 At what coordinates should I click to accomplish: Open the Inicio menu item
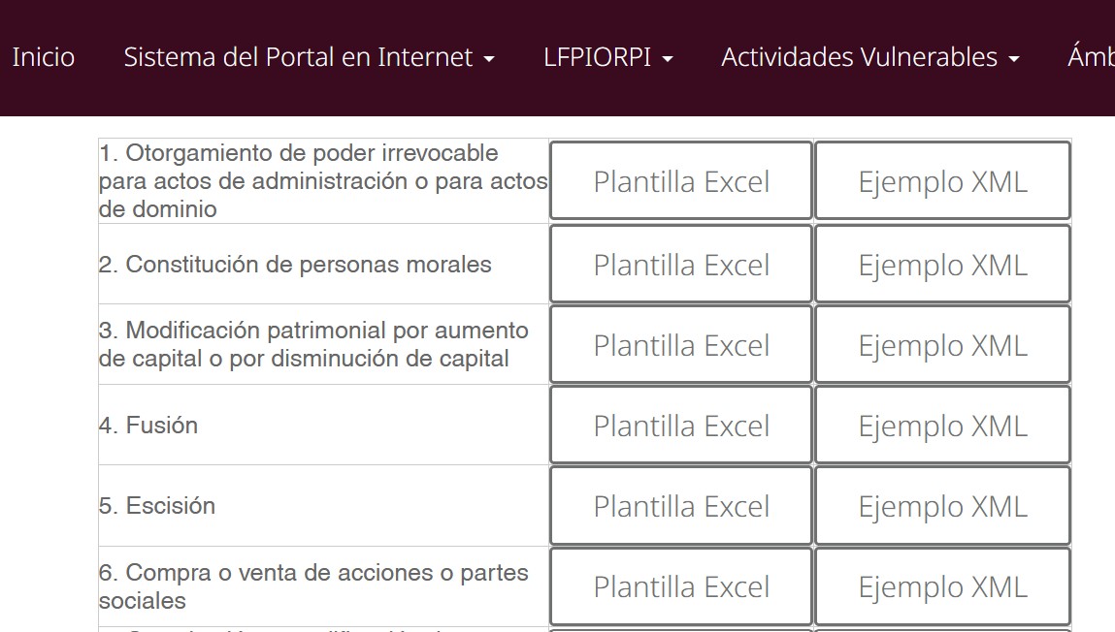click(43, 57)
